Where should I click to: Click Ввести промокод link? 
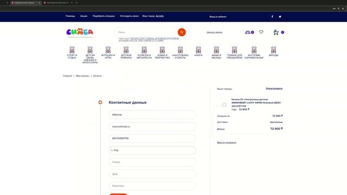coord(227,142)
